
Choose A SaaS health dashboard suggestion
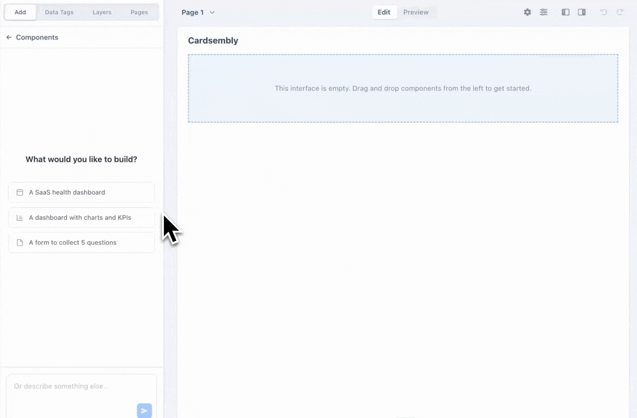pos(81,192)
